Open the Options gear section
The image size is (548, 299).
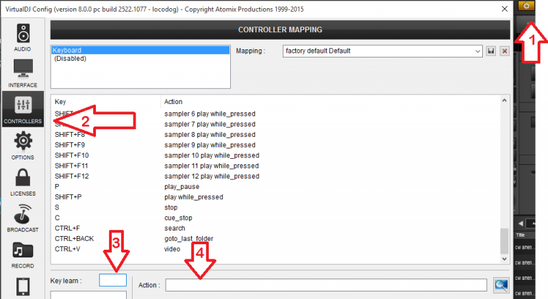[x=23, y=146]
